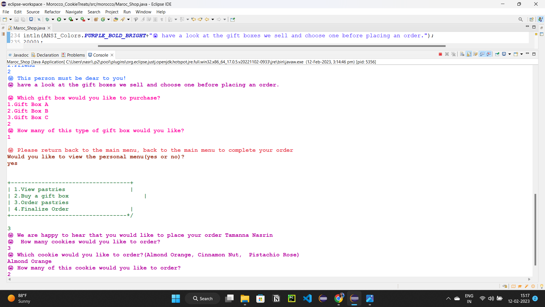Click the New Java Class icon
The width and height of the screenshot is (545, 307).
click(103, 19)
